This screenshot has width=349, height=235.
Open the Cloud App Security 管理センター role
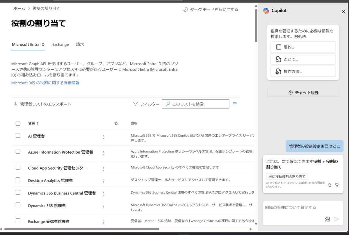(x=58, y=168)
